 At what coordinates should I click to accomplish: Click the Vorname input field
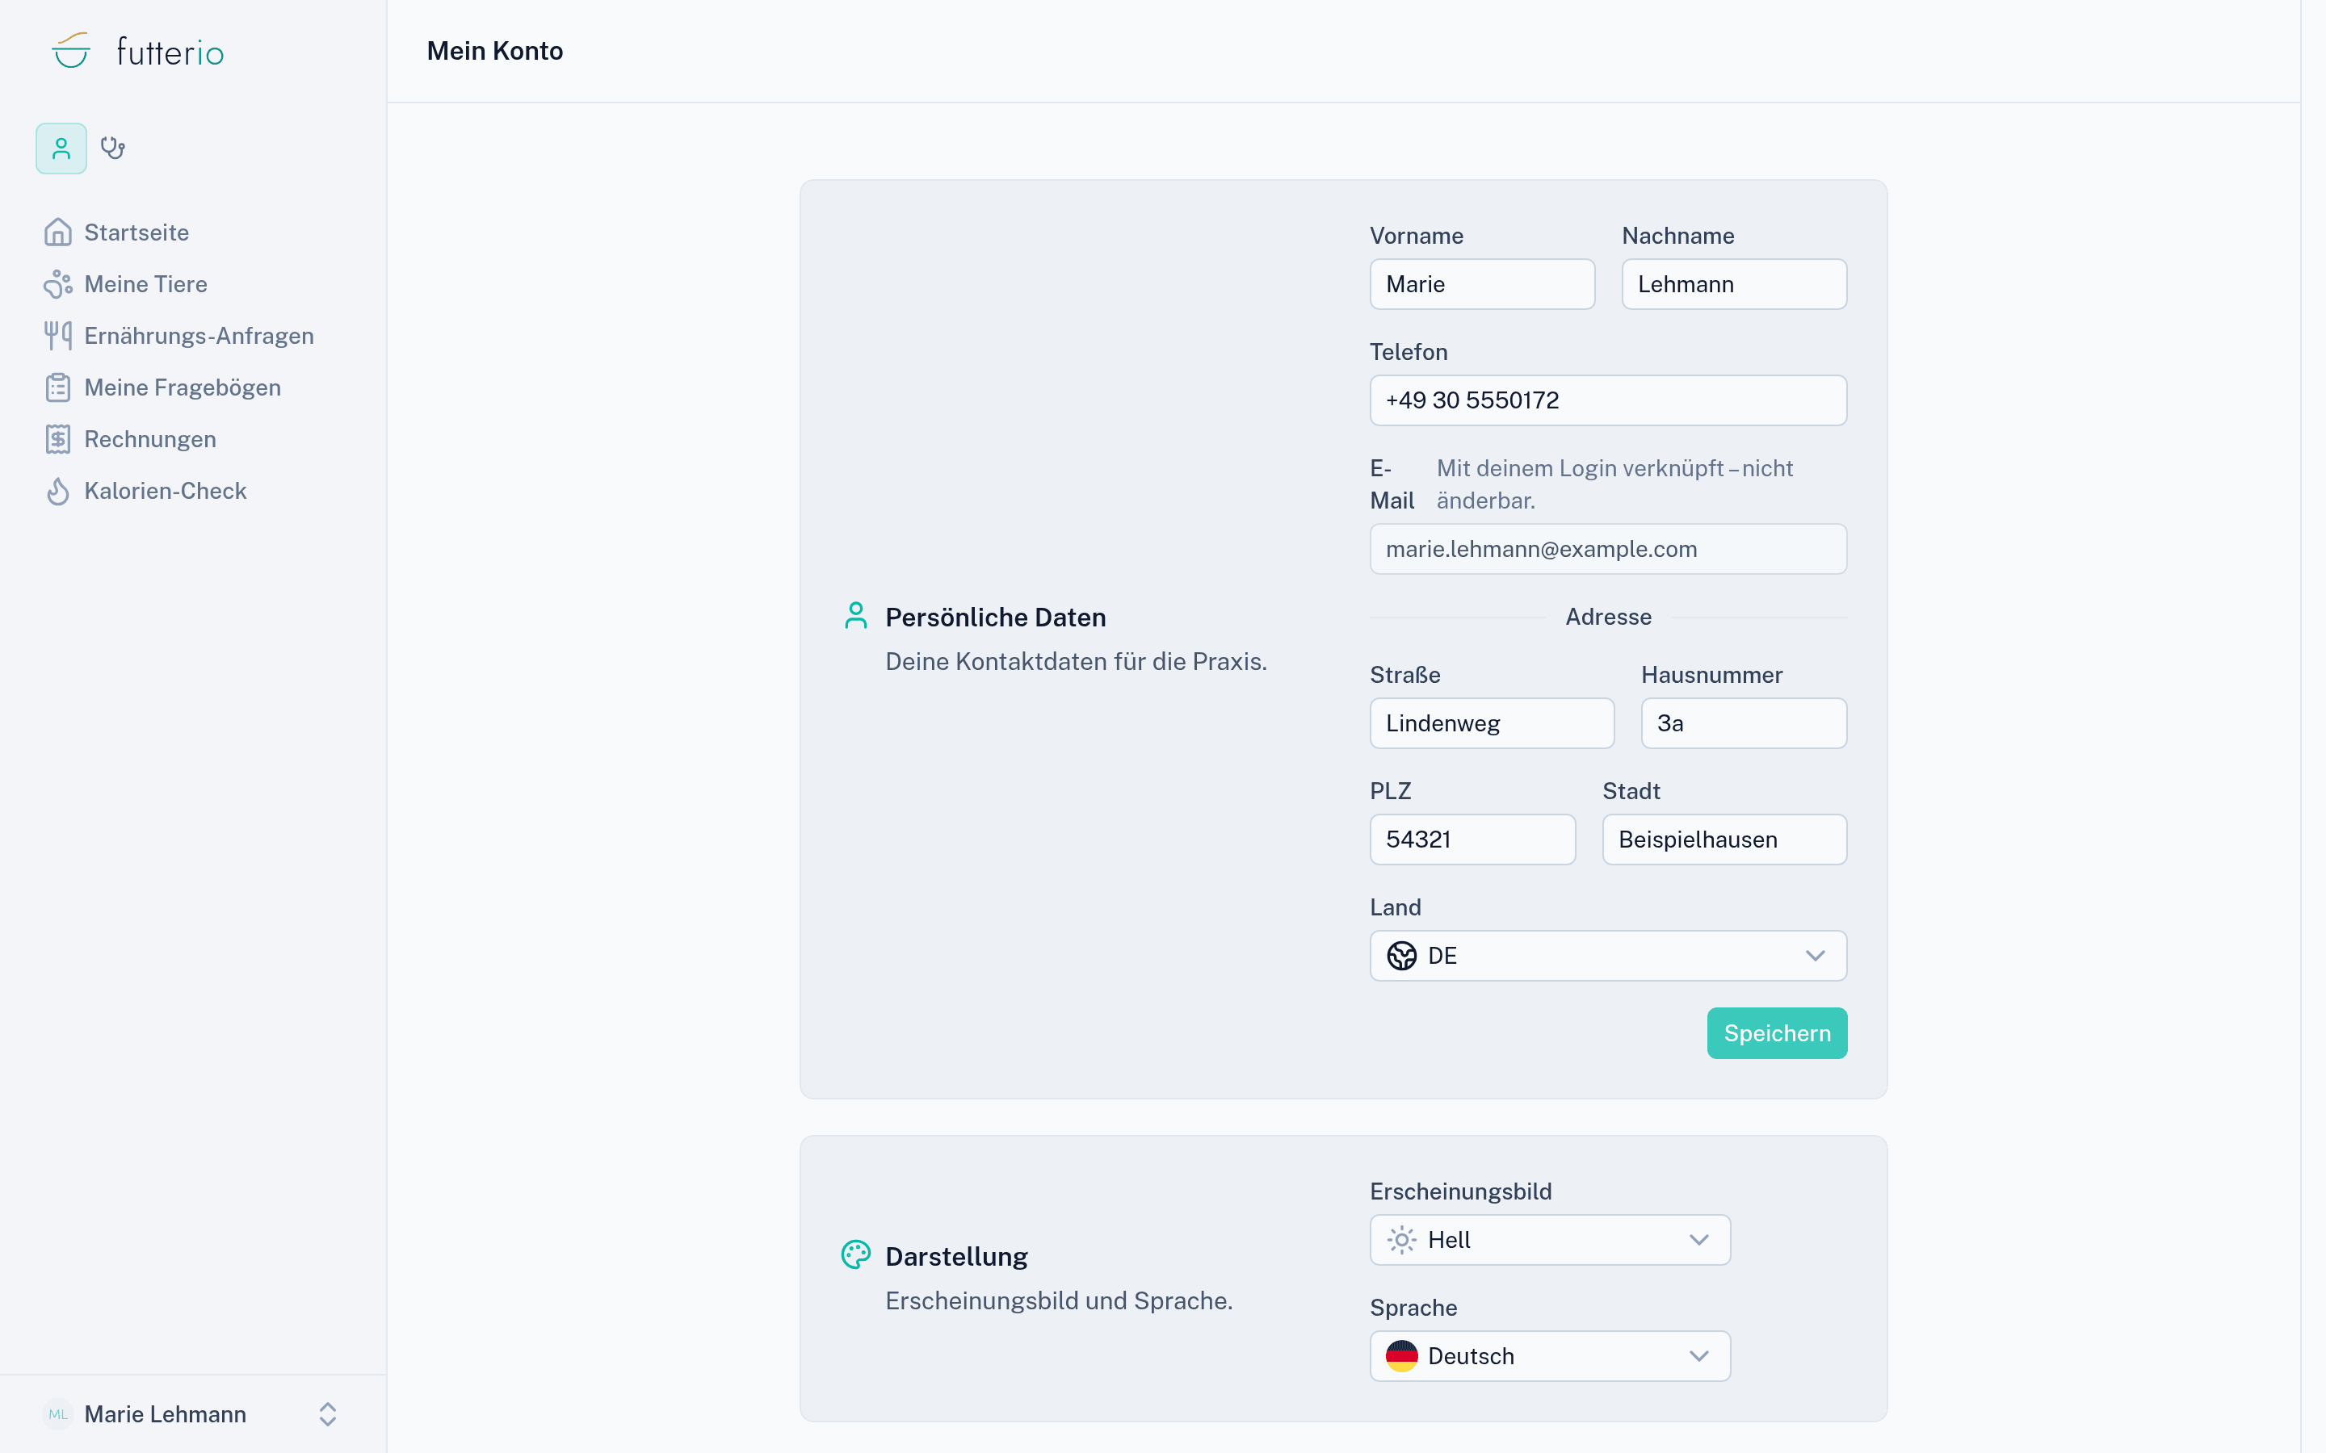click(x=1482, y=284)
